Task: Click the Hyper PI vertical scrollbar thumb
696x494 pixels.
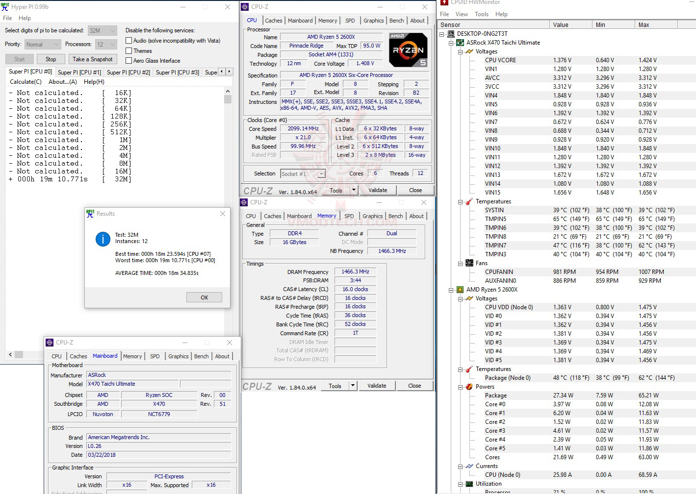Action: 228,99
